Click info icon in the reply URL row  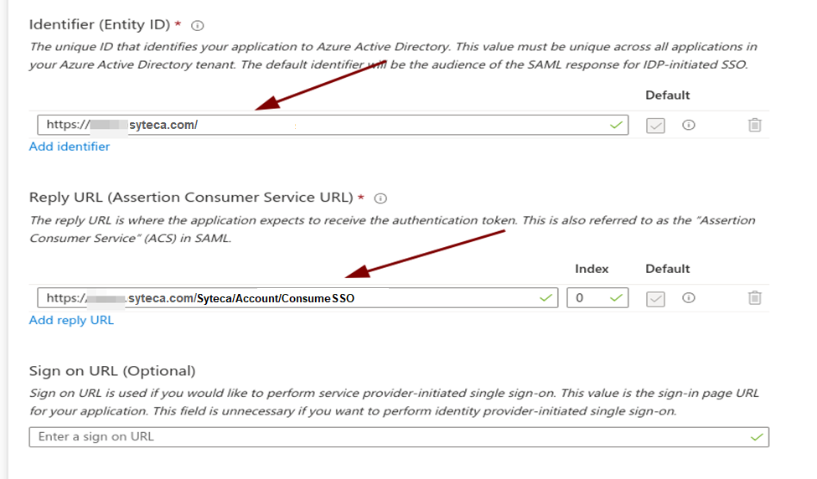(x=689, y=298)
